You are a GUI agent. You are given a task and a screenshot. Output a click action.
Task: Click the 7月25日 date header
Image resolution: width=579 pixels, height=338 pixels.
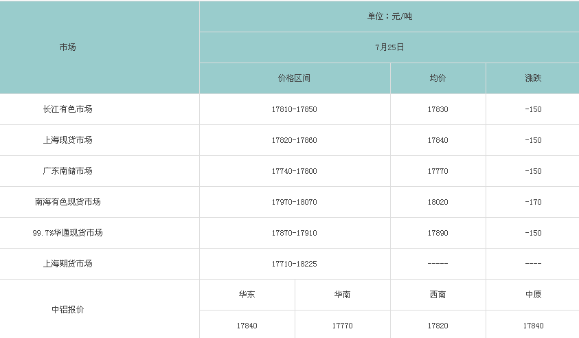(x=389, y=47)
